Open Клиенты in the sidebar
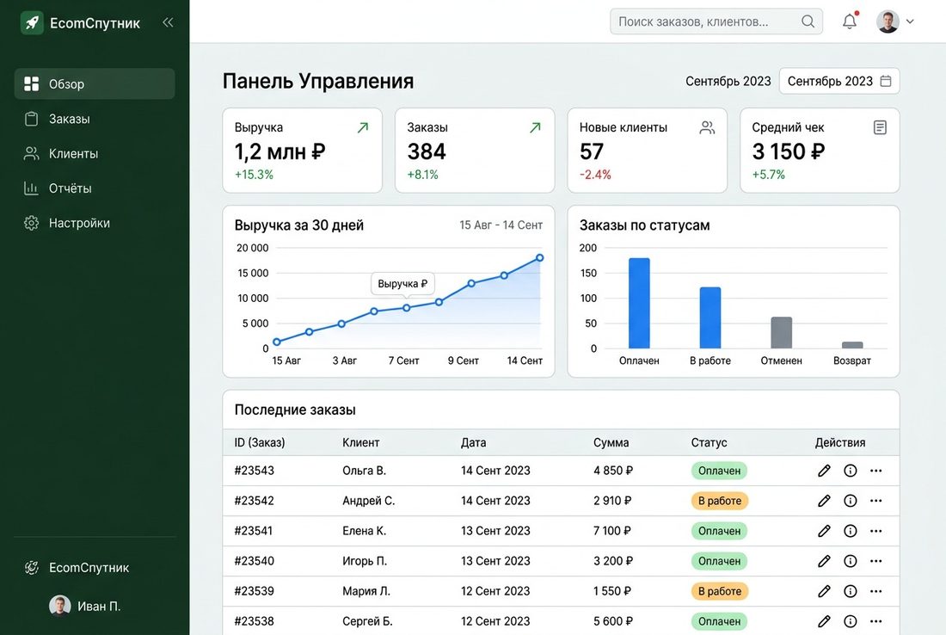Image resolution: width=946 pixels, height=635 pixels. pos(95,153)
